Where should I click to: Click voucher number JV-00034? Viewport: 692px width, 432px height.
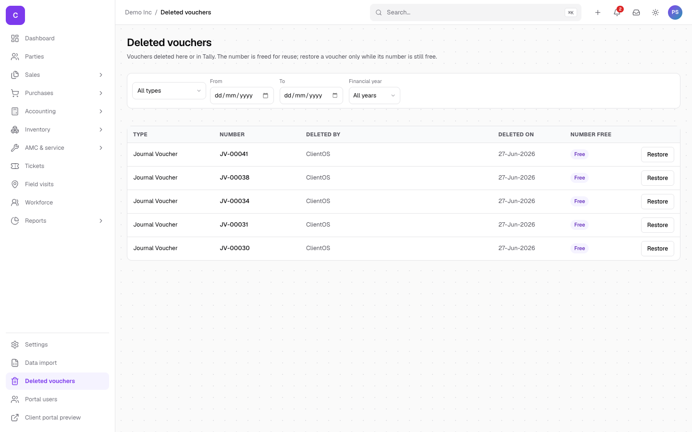pyautogui.click(x=235, y=201)
